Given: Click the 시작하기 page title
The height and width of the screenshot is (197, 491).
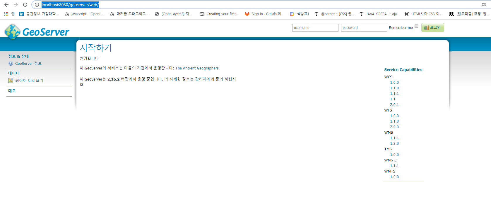Looking at the screenshot, I should click(x=96, y=48).
